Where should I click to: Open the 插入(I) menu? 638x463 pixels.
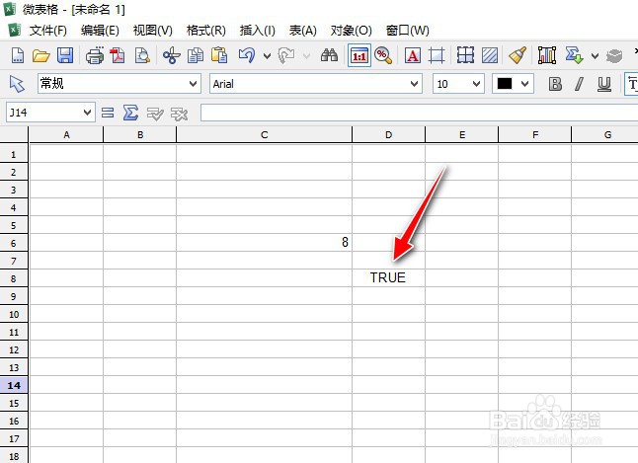click(x=257, y=30)
